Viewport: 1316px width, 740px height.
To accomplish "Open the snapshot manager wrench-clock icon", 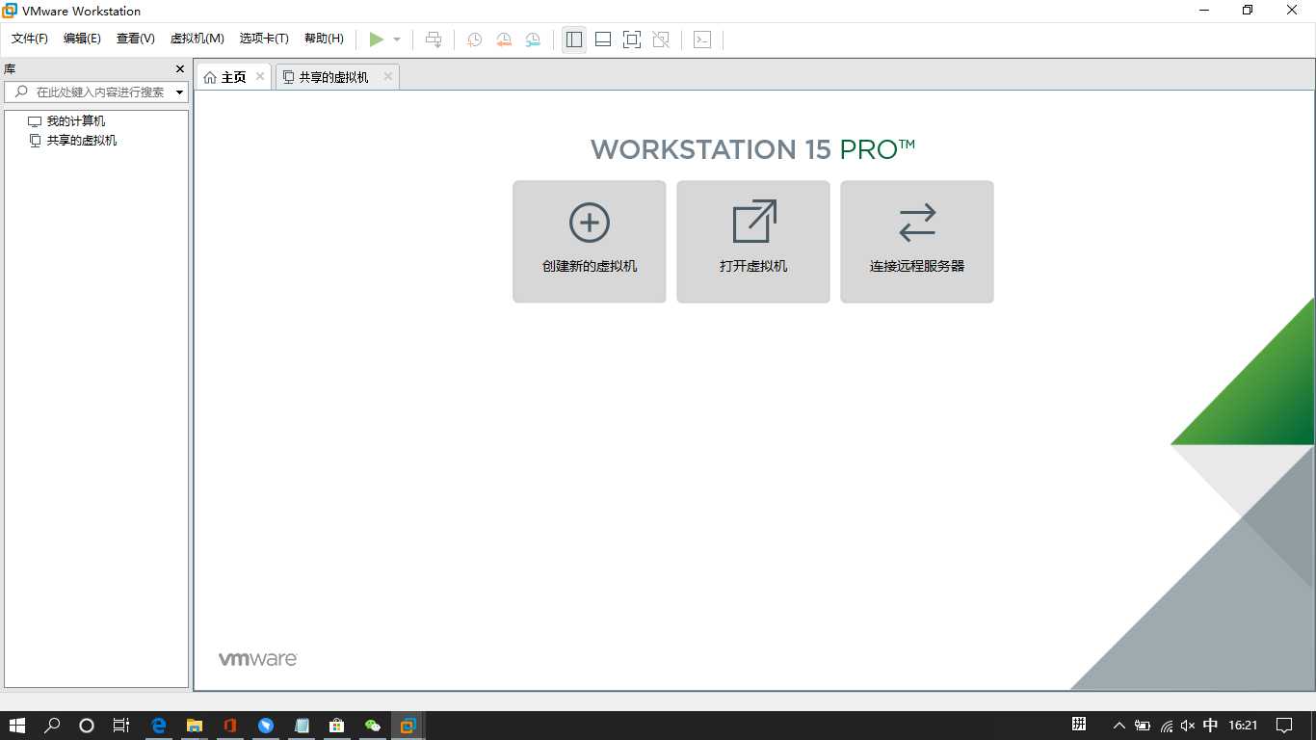I will (x=533, y=40).
